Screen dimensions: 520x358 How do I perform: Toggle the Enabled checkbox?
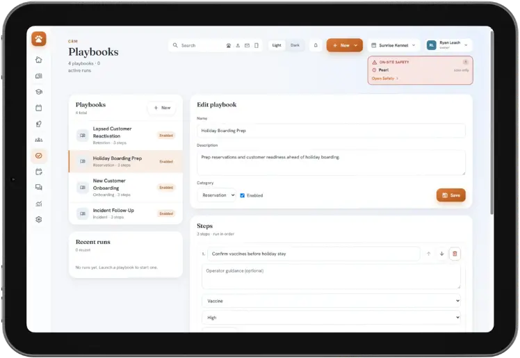(x=243, y=195)
